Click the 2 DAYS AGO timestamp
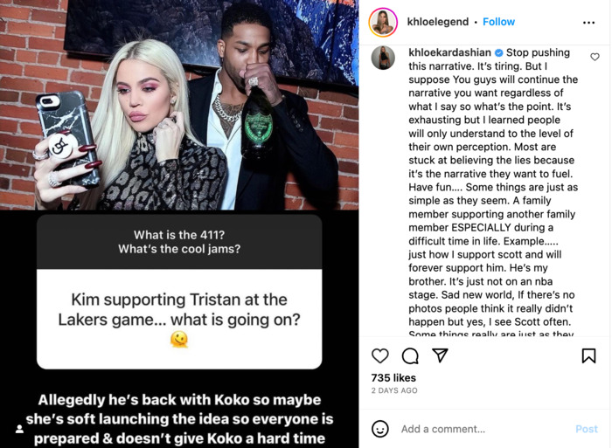 tap(394, 390)
